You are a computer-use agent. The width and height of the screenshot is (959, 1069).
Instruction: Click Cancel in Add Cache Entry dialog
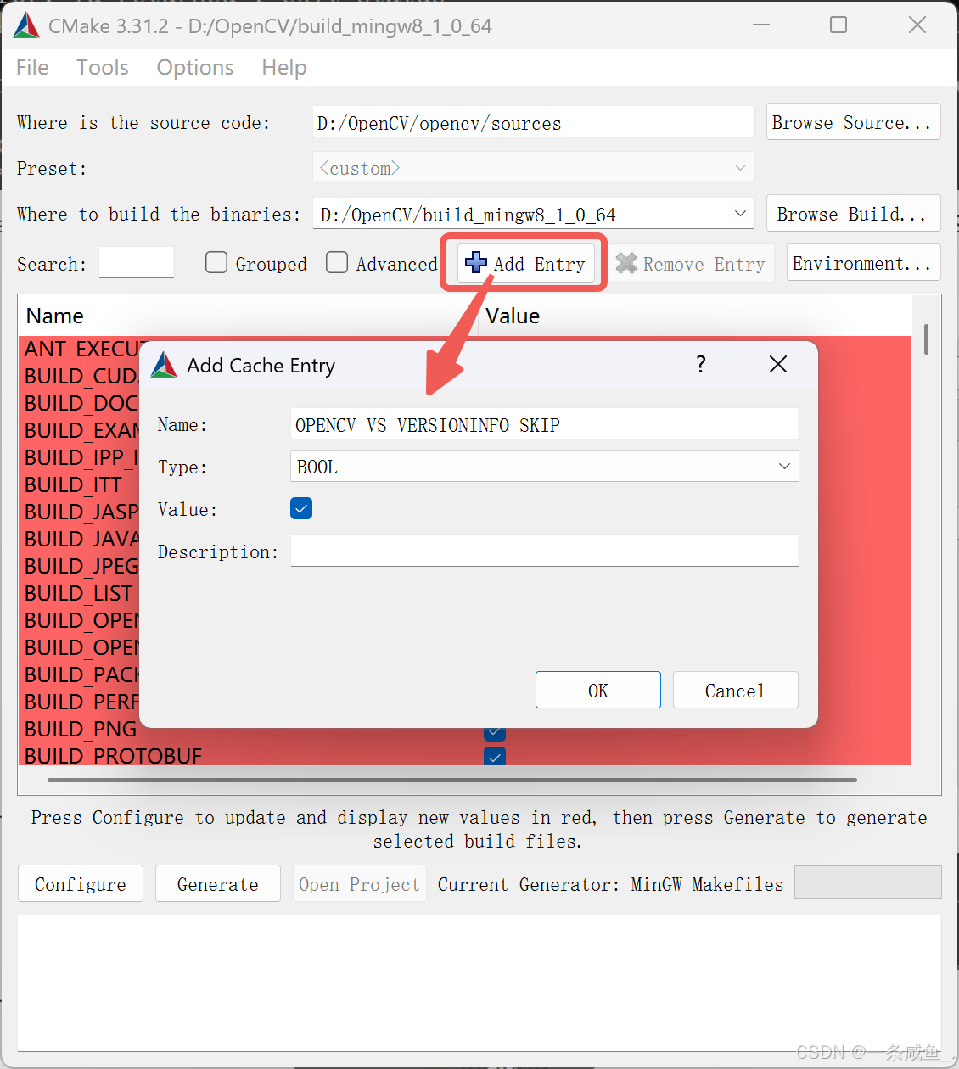736,690
